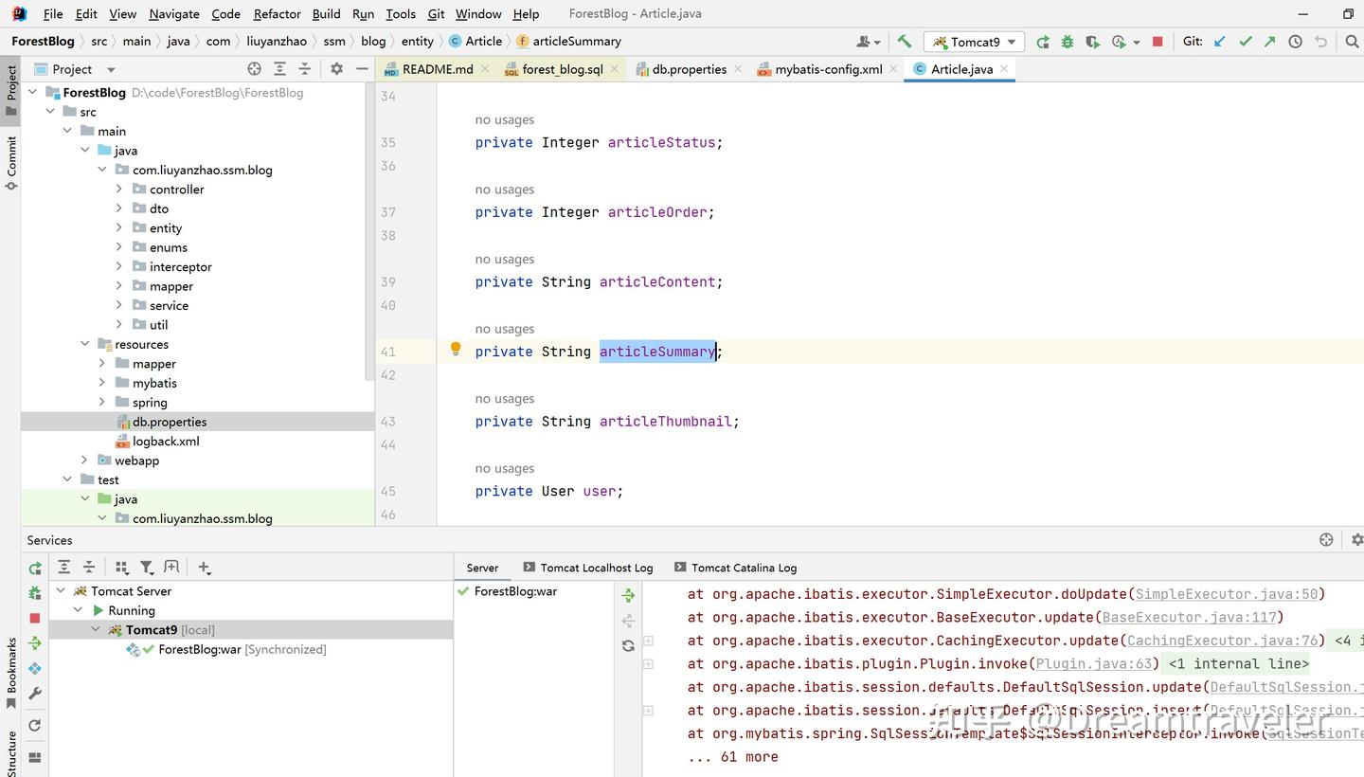This screenshot has width=1364, height=777.
Task: Click the Git Commit checkmark icon
Action: click(x=1245, y=42)
